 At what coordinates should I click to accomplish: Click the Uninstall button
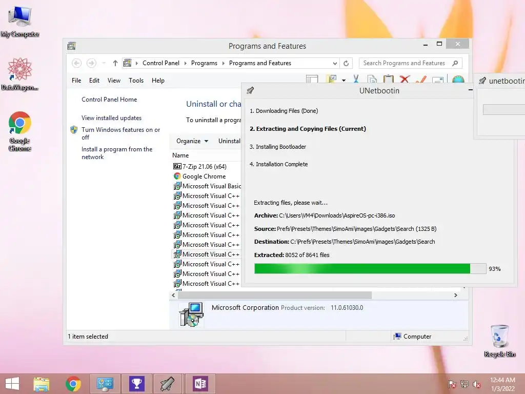229,141
